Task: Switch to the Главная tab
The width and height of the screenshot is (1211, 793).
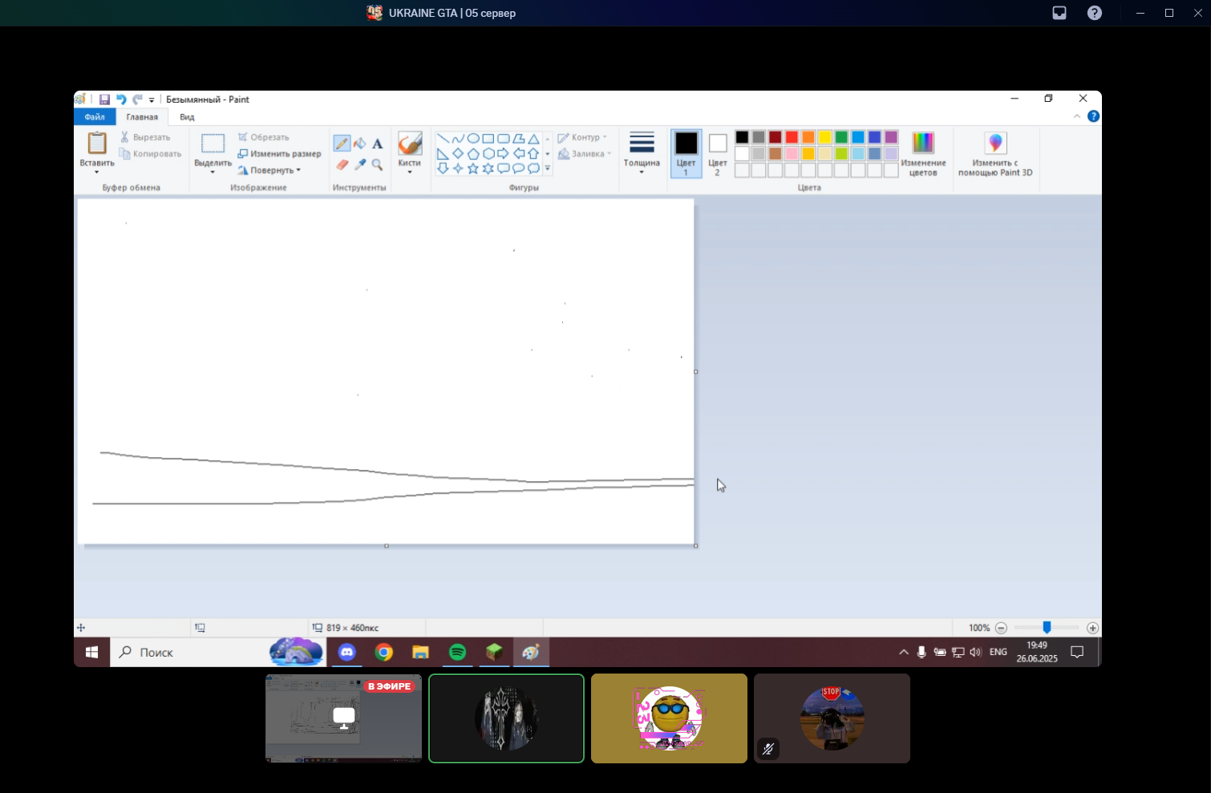Action: pyautogui.click(x=142, y=117)
